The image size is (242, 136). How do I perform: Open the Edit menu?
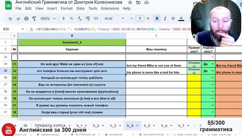28,8
